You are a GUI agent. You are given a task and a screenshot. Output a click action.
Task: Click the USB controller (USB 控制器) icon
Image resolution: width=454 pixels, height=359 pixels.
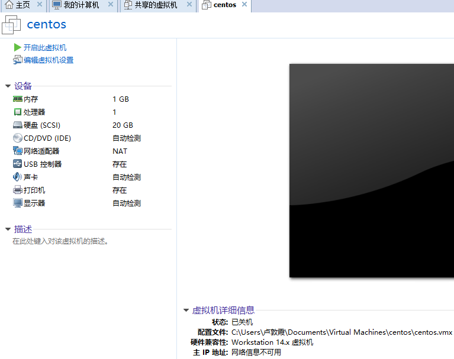tap(17, 164)
